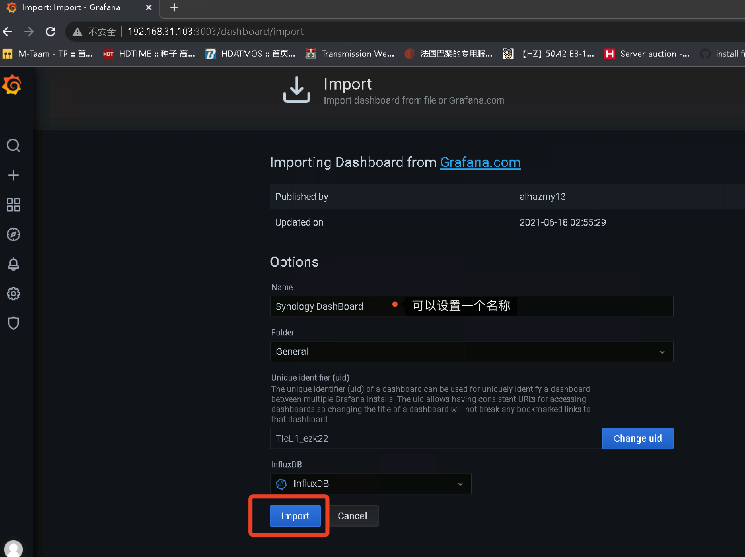Open the Alerting bell icon
This screenshot has width=745, height=557.
pyautogui.click(x=13, y=264)
